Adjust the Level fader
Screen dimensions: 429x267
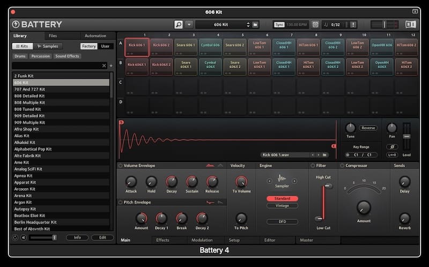pyautogui.click(x=406, y=136)
